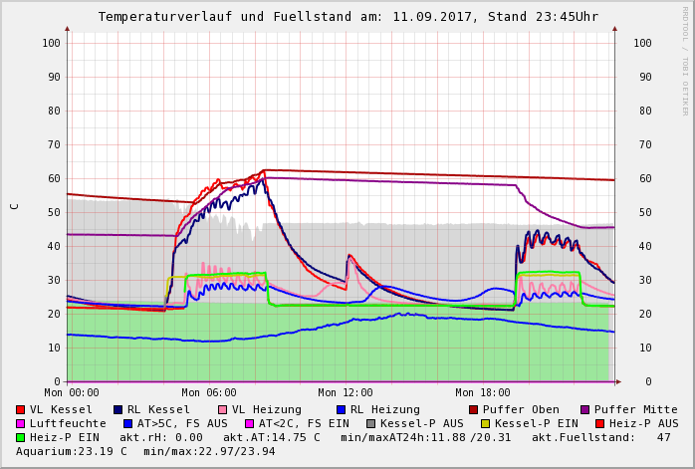
Task: Click the green Heiz-P EIN swatch
Action: 21,437
